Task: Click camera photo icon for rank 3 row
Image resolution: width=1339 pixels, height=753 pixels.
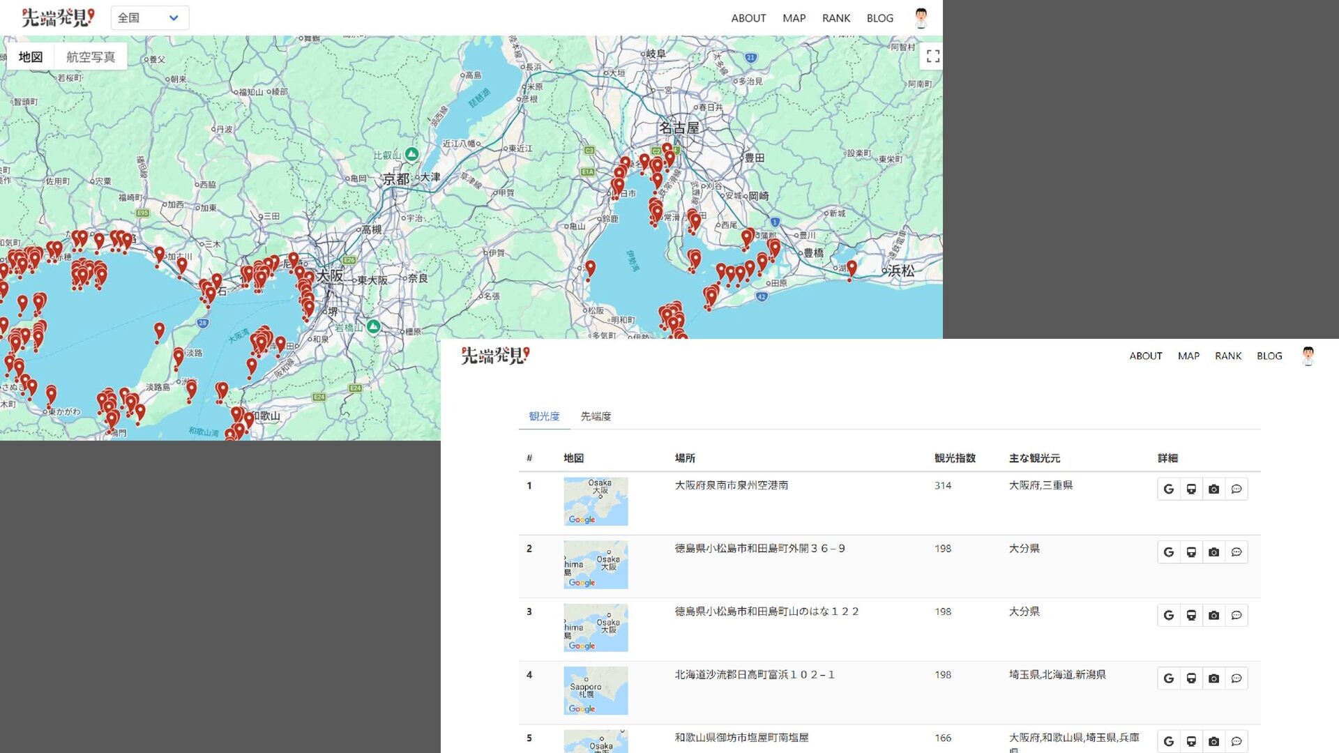Action: tap(1213, 616)
